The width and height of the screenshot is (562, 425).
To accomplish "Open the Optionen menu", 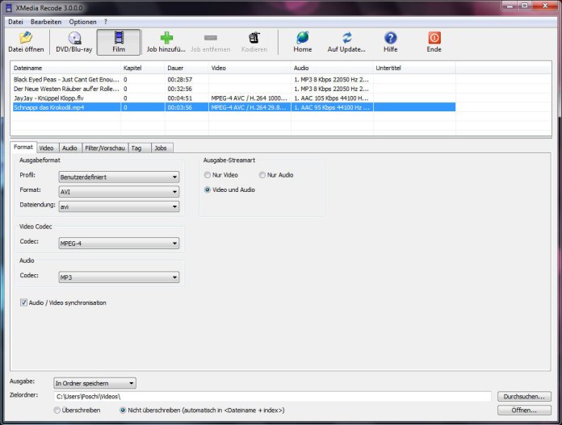I will click(82, 20).
